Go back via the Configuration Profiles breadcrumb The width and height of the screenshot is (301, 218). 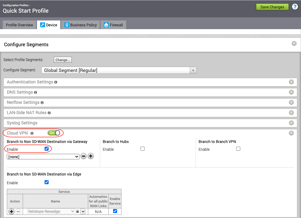(x=15, y=5)
